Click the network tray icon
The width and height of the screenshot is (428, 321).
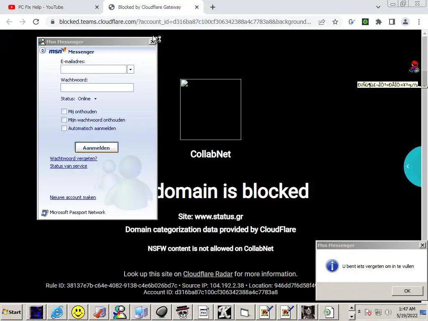point(378,312)
